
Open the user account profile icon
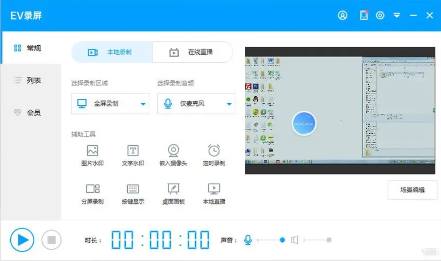[342, 15]
